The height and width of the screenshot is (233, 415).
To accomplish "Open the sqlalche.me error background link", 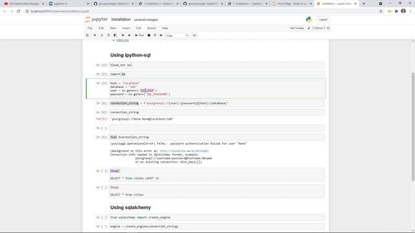I will click(x=184, y=151).
